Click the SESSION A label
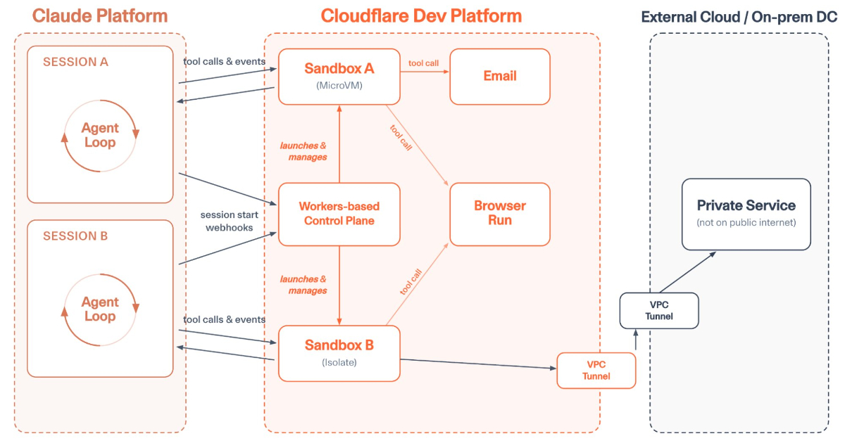This screenshot has width=845, height=443. 75,62
